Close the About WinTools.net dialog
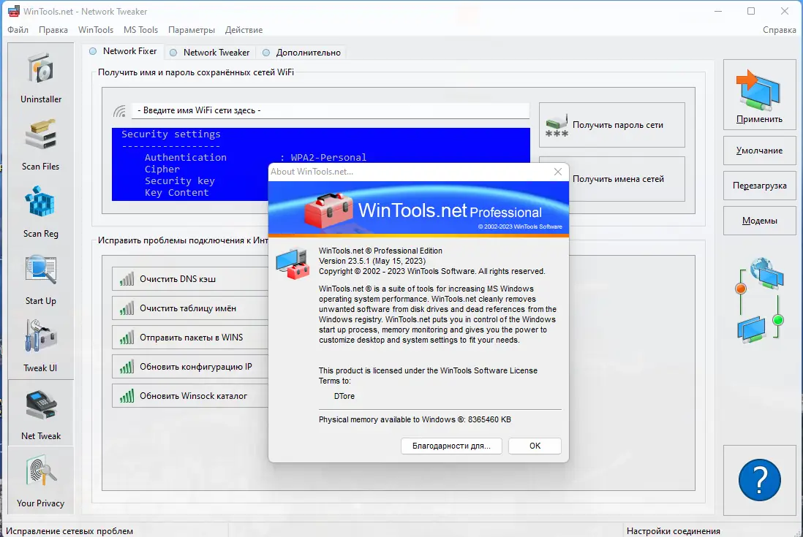803x537 pixels. tap(558, 172)
